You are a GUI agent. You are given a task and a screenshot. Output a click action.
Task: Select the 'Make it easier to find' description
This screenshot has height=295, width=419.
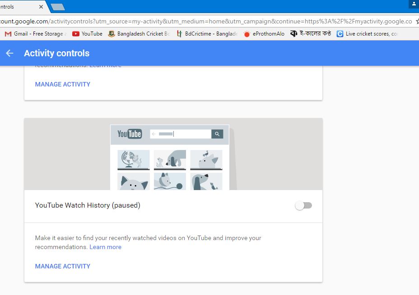[148, 242]
